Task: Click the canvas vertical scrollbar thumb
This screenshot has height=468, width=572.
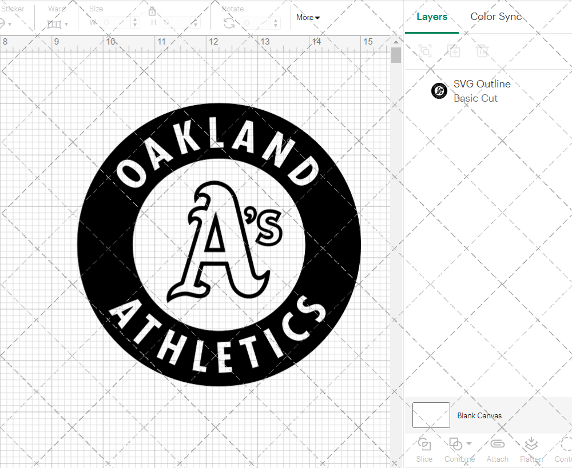Action: 396,55
